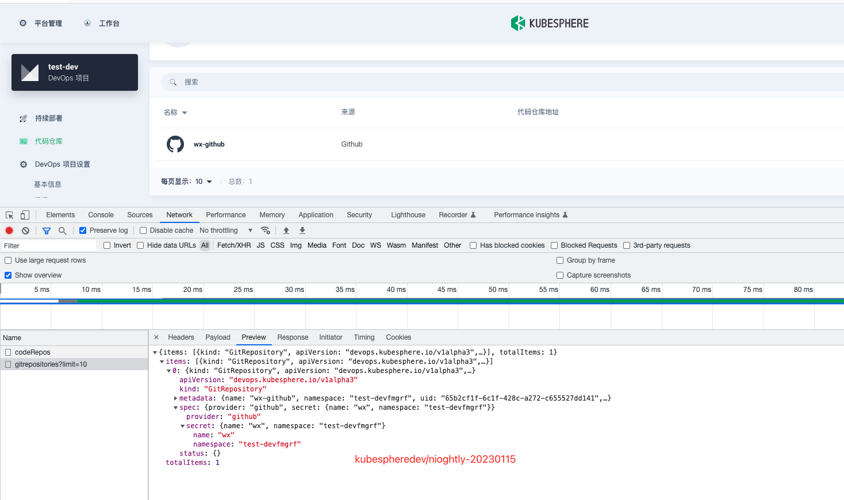This screenshot has height=500, width=844.
Task: Select the codeRepos request row
Action: (x=74, y=352)
